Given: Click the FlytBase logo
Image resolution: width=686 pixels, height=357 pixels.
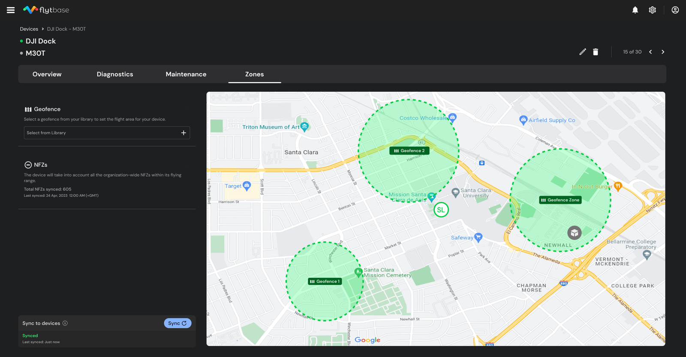Looking at the screenshot, I should pyautogui.click(x=46, y=10).
